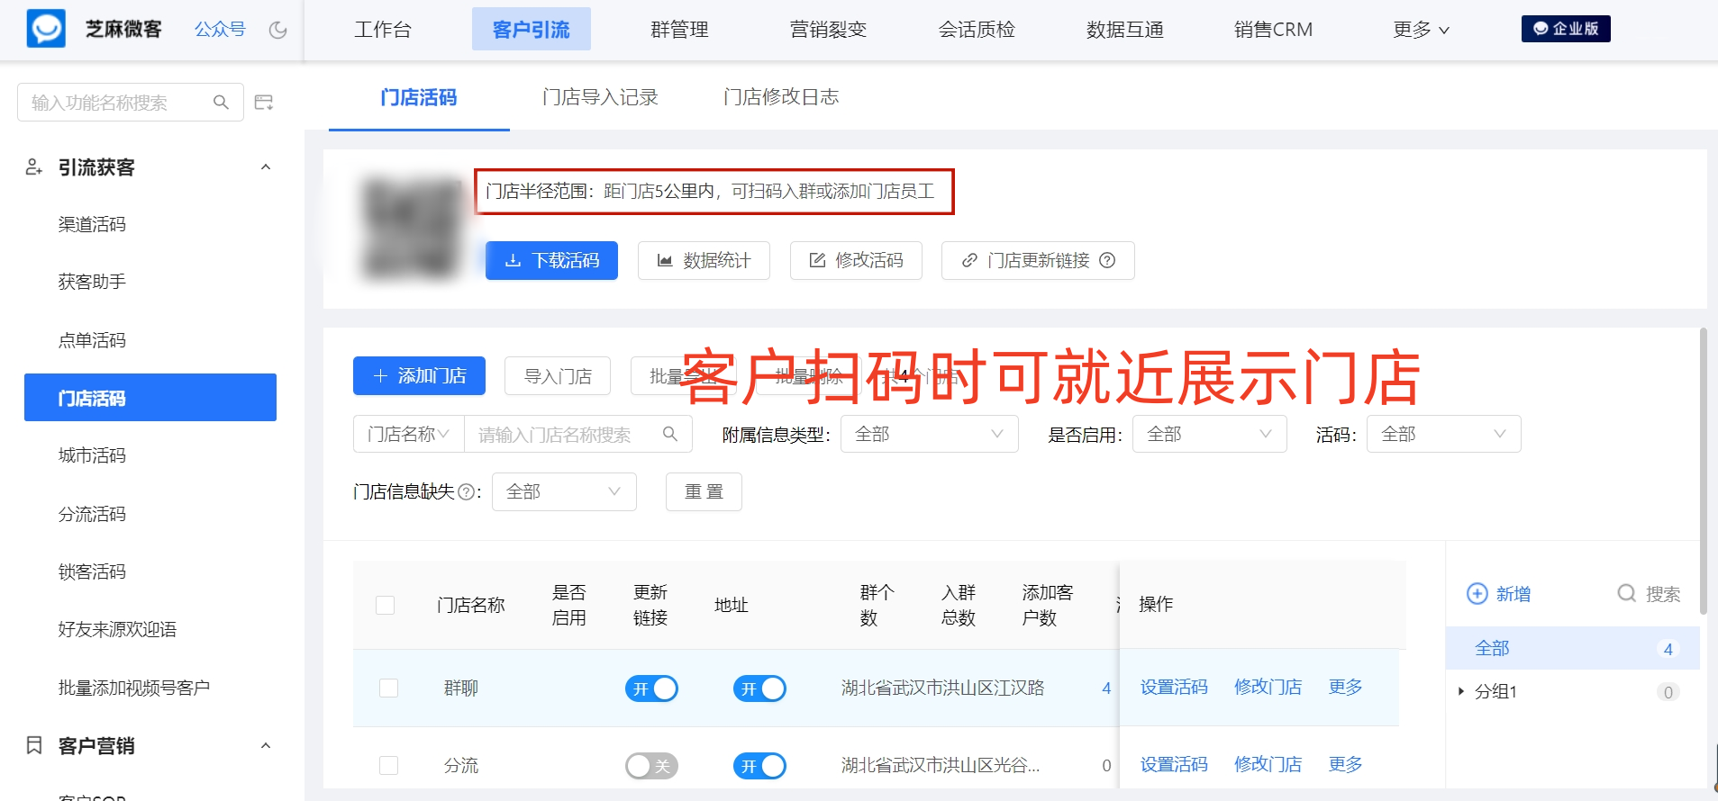Click 设置活码 link for 群聊 row
This screenshot has width=1718, height=801.
coord(1174,687)
